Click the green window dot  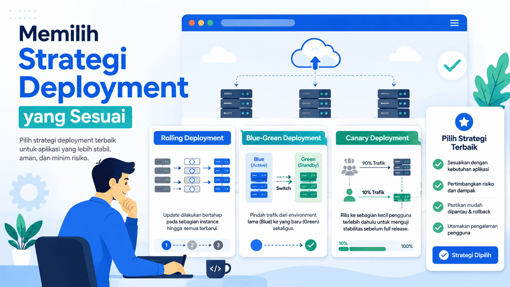click(x=210, y=23)
